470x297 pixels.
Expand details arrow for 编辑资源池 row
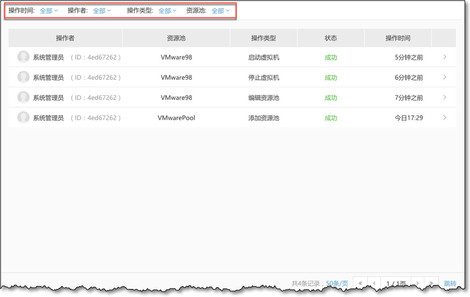445,97
